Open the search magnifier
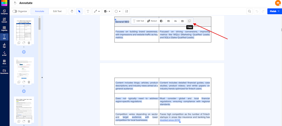 tap(249, 11)
